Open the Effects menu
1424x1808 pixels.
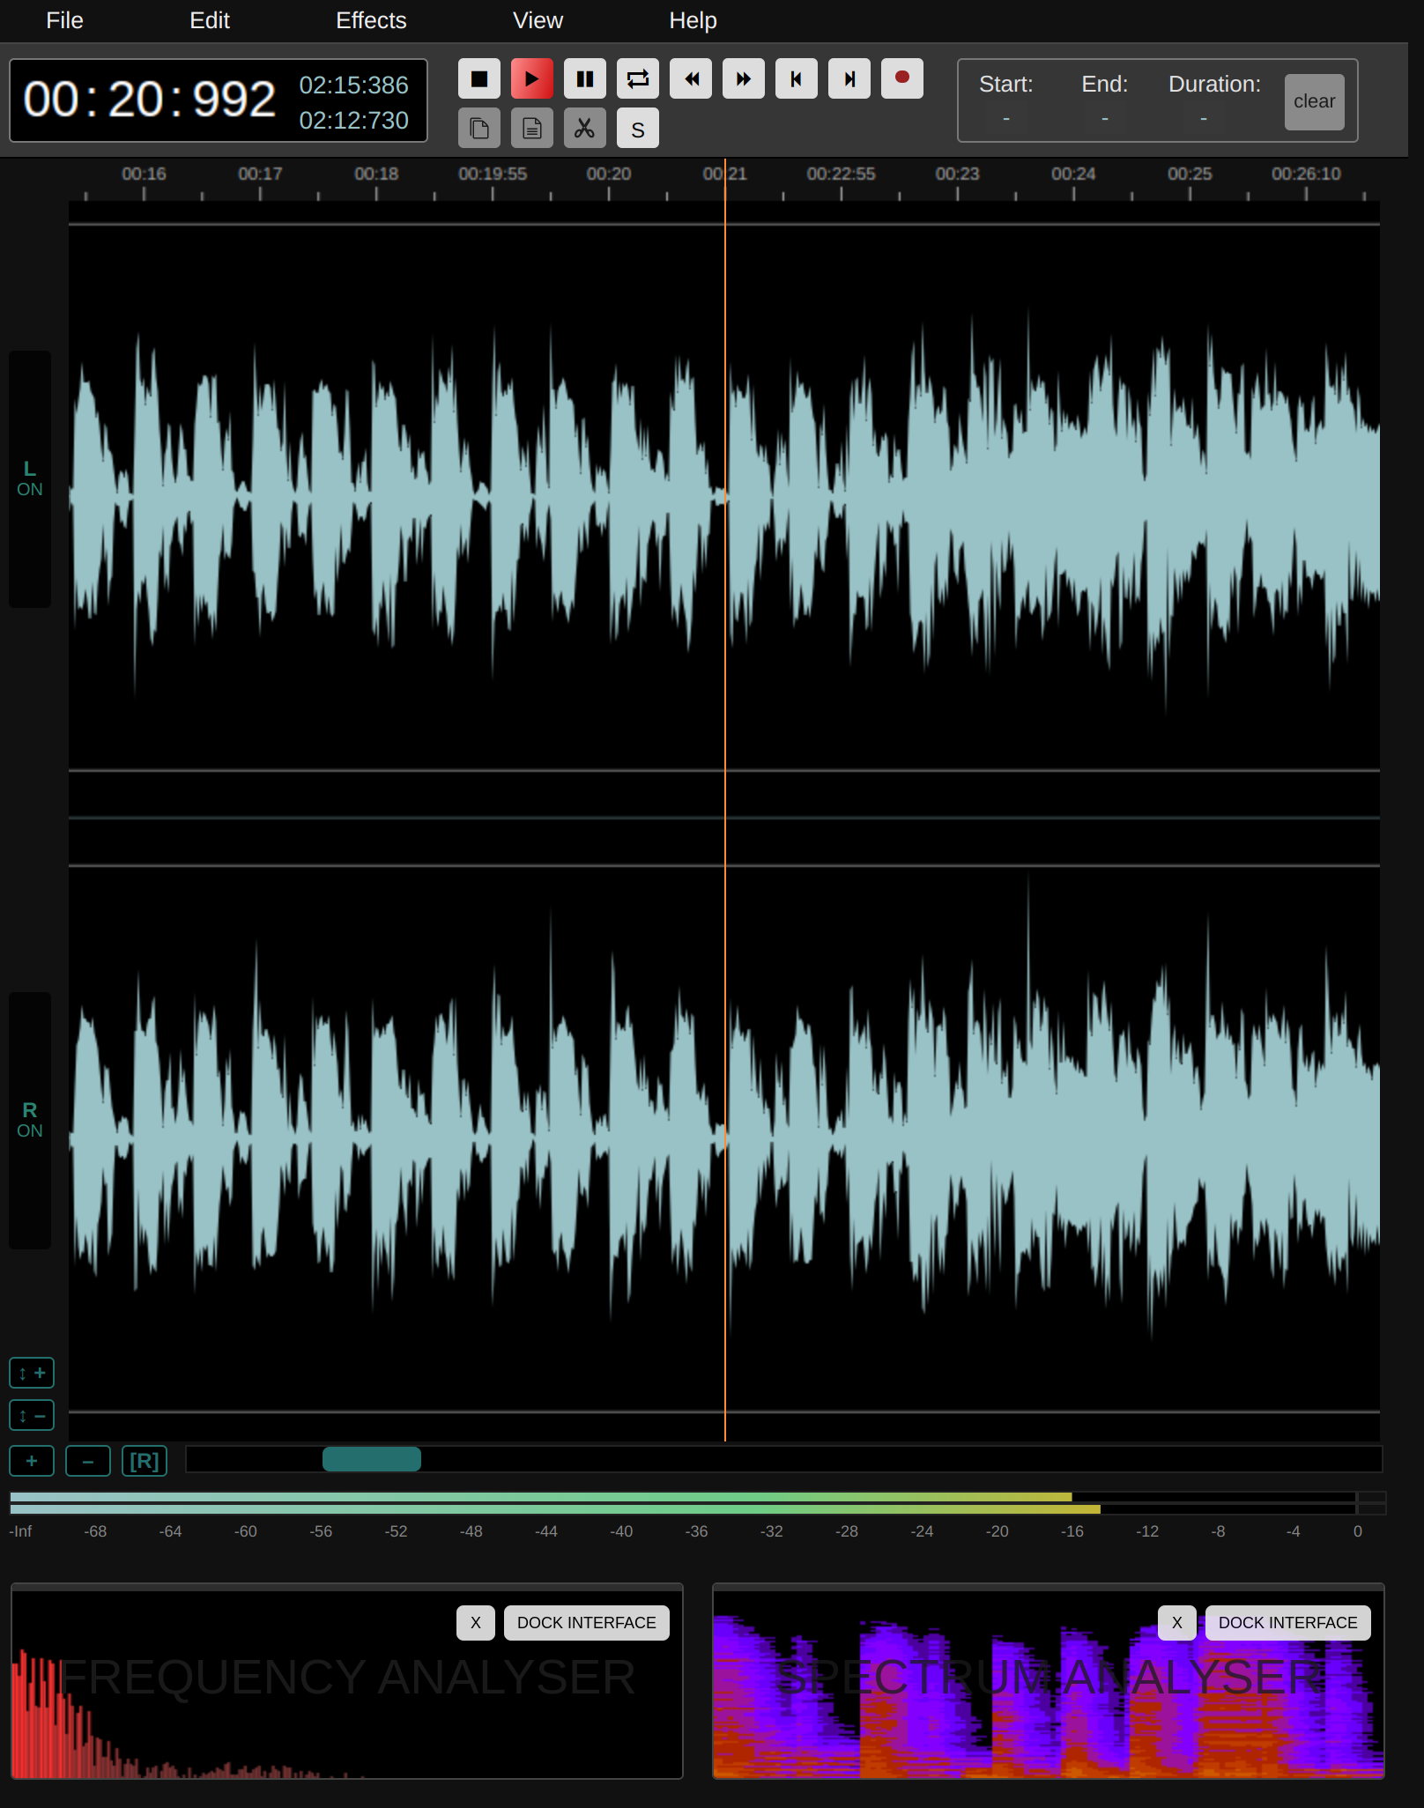(371, 20)
